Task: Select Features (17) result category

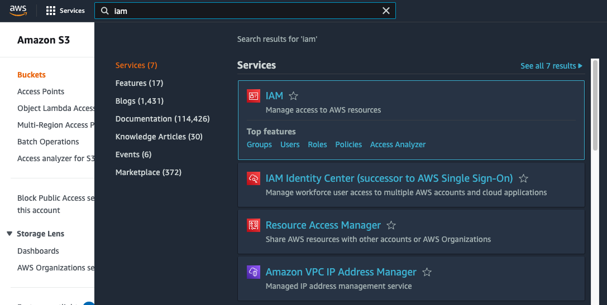Action: point(140,83)
